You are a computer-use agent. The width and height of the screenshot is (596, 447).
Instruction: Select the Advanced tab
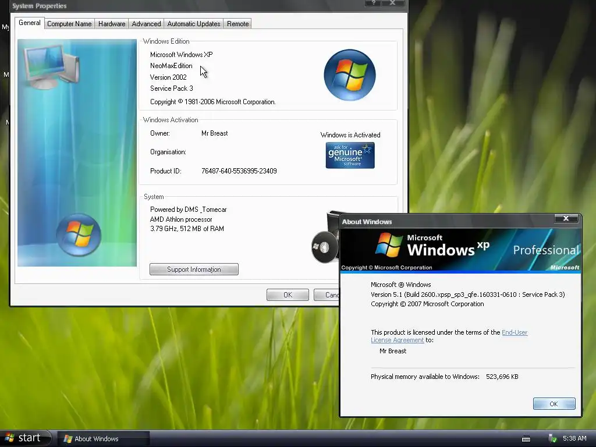146,24
